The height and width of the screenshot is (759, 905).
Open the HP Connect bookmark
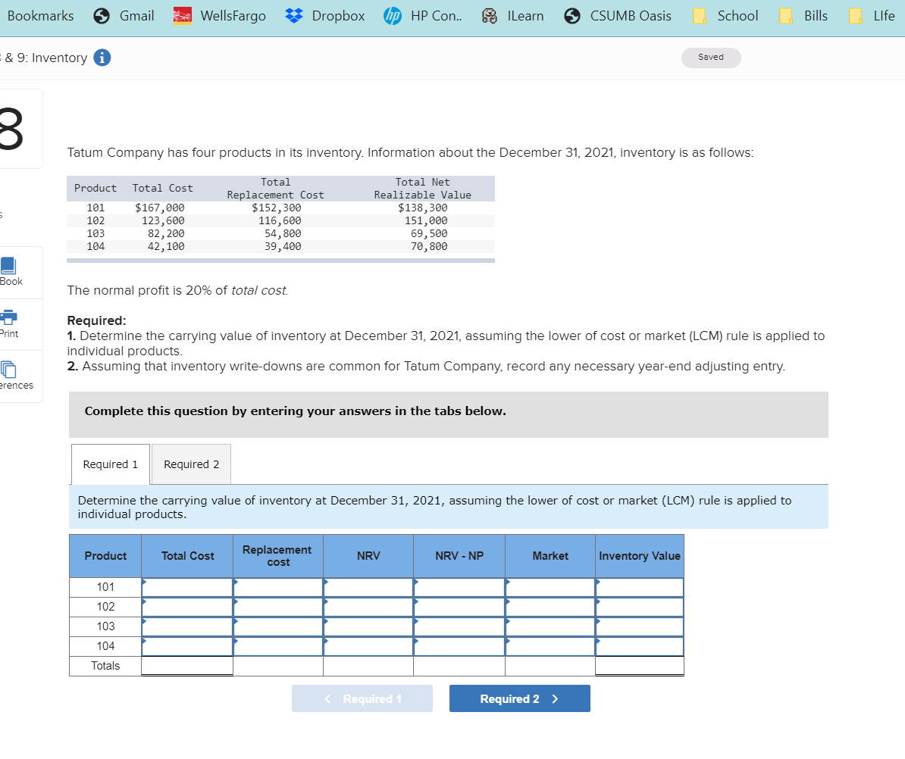[x=423, y=15]
